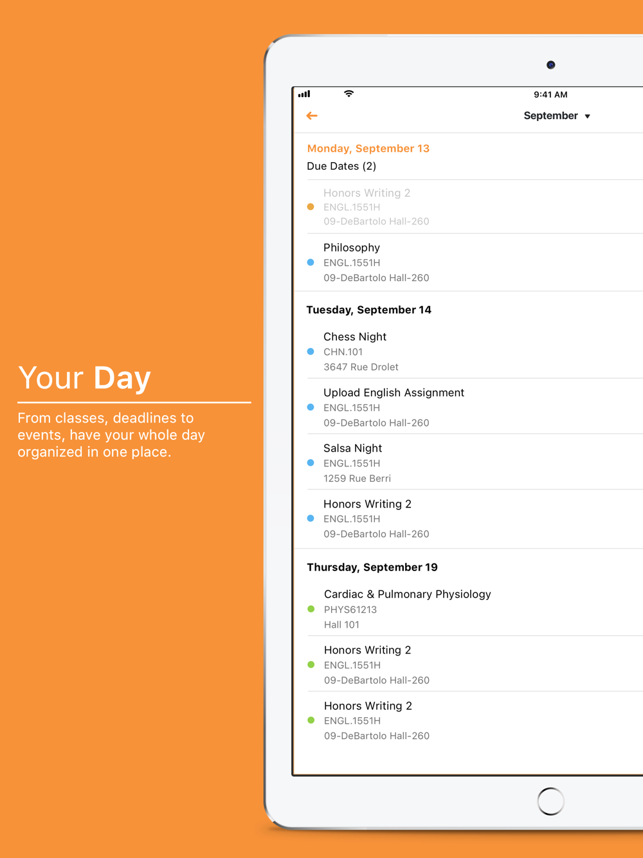This screenshot has height=858, width=643.
Task: Tap the orange back arrow
Action: (x=312, y=116)
